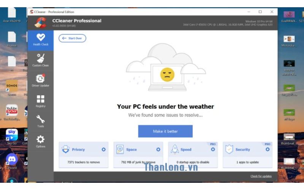Open Options gear in the sidebar
304x190 pixels.
click(x=40, y=141)
